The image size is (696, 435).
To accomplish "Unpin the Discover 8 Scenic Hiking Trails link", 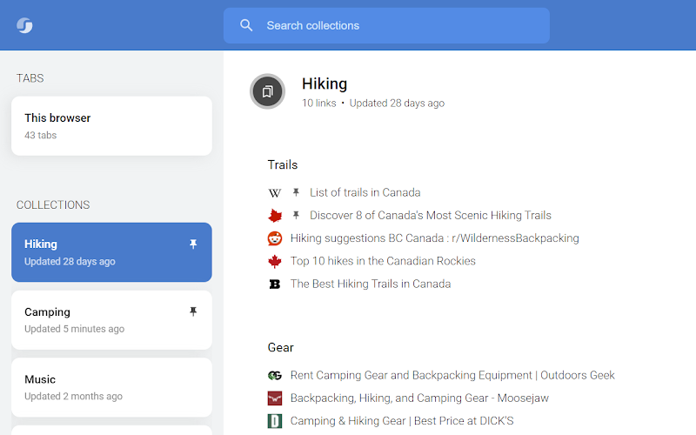I will tap(296, 215).
